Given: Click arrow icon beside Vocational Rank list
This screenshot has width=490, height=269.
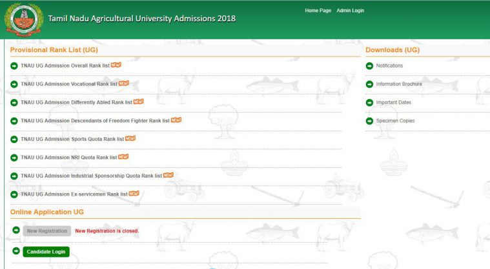Looking at the screenshot, I should (x=14, y=84).
